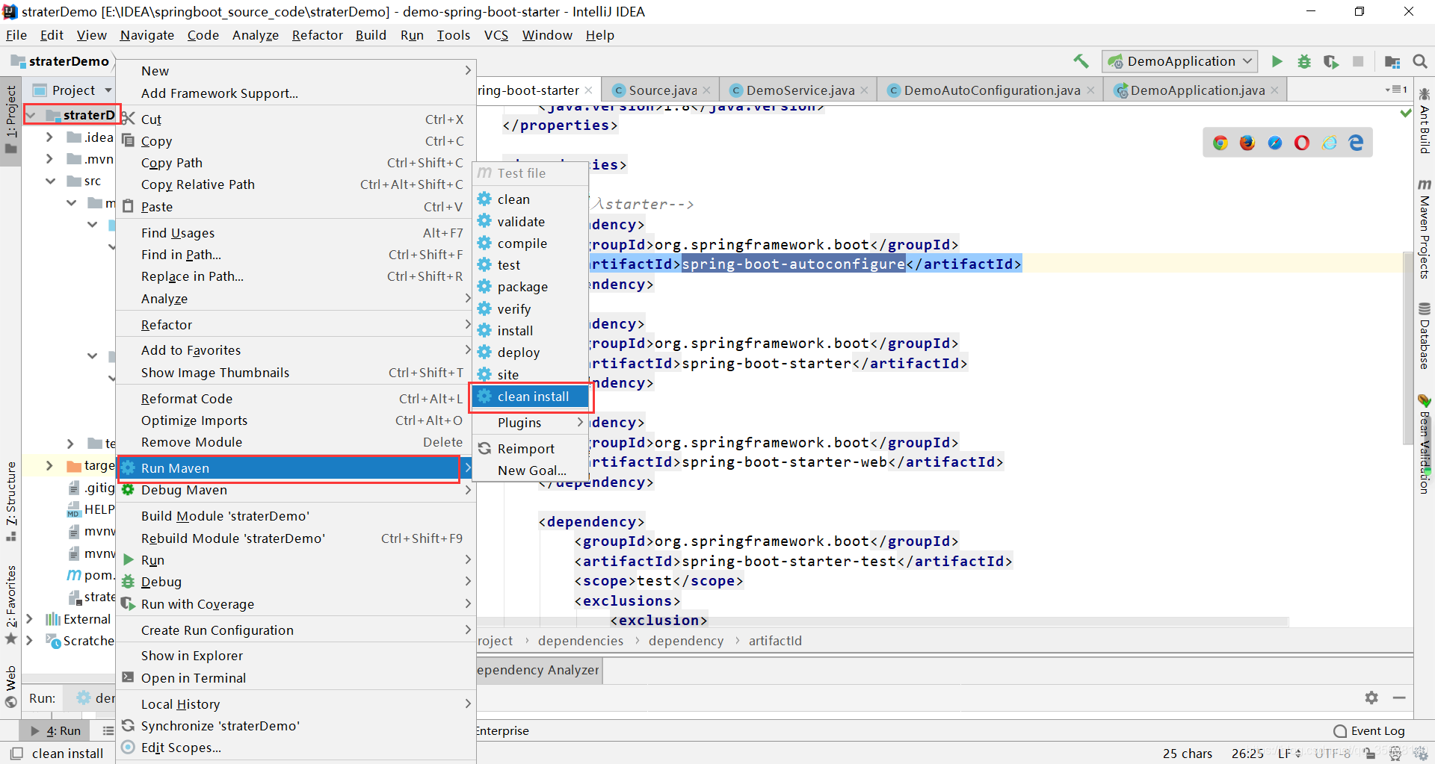Open in Firefox browser icon
Image resolution: width=1435 pixels, height=764 pixels.
pyautogui.click(x=1247, y=143)
